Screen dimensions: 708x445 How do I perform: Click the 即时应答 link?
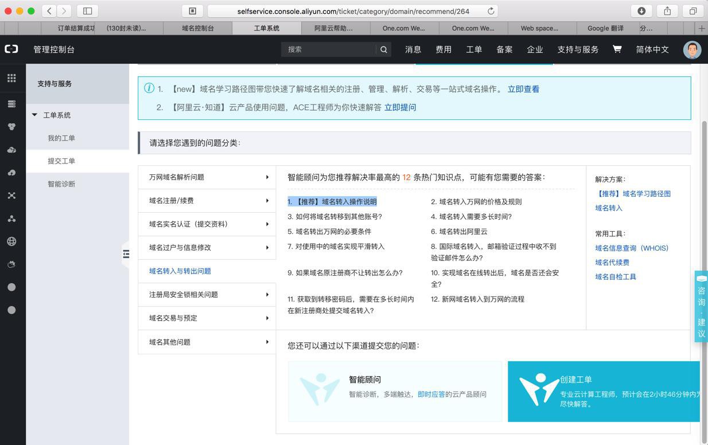point(431,395)
